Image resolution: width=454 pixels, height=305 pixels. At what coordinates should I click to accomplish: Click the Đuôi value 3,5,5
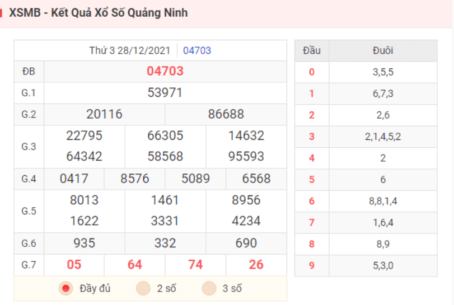pos(383,72)
